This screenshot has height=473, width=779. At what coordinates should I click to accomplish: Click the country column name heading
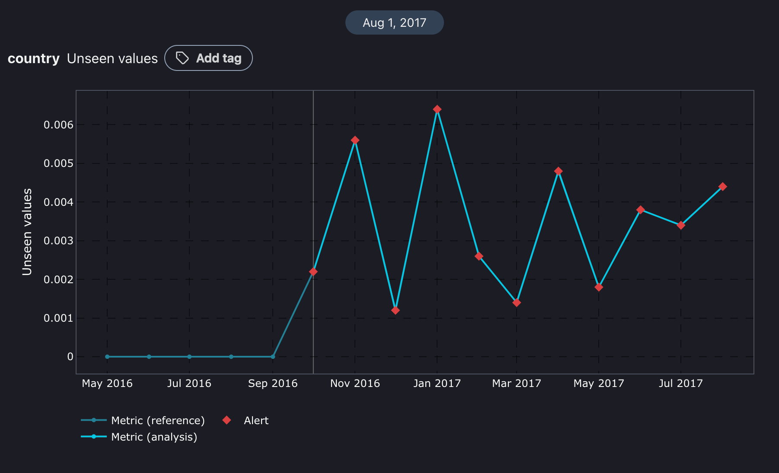[x=34, y=58]
